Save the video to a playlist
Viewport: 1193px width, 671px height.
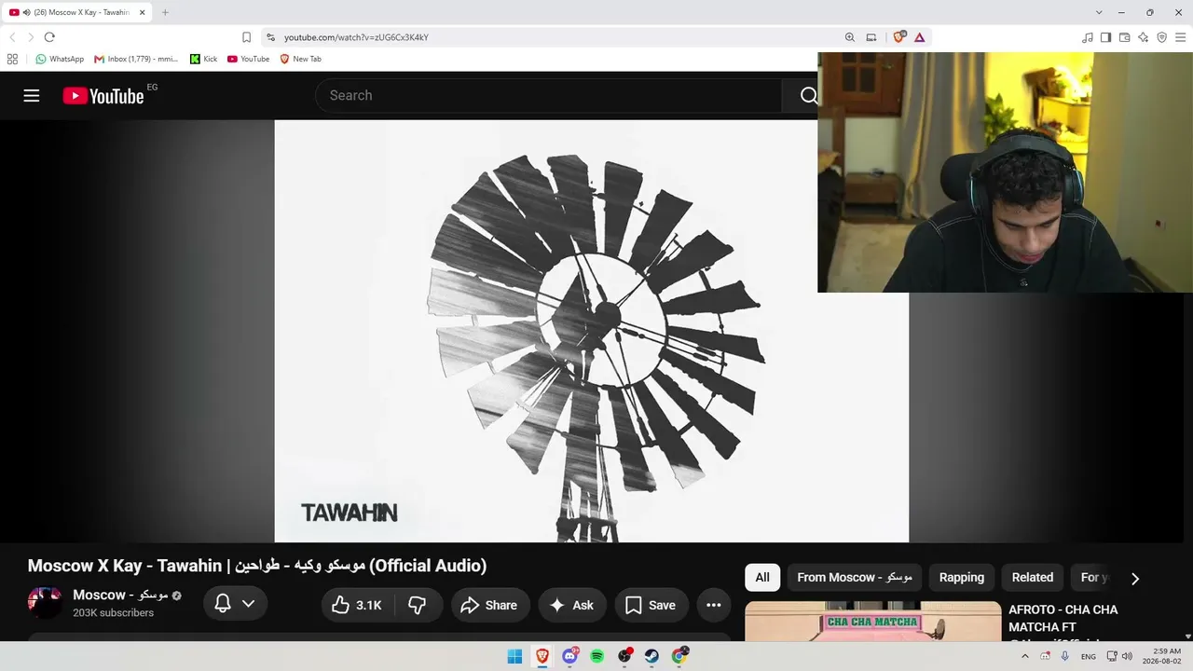651,605
